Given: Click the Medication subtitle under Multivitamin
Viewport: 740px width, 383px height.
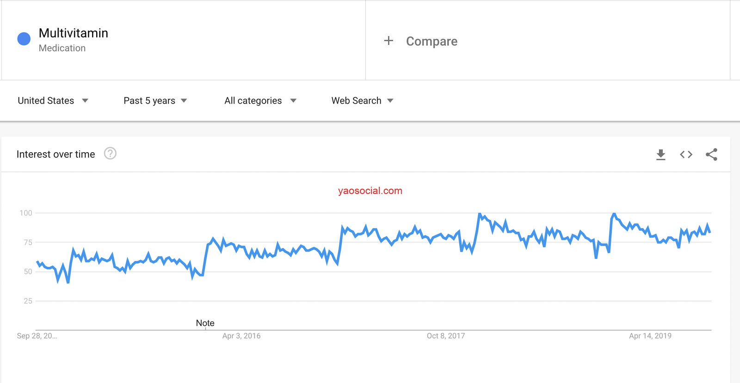Looking at the screenshot, I should coord(62,48).
